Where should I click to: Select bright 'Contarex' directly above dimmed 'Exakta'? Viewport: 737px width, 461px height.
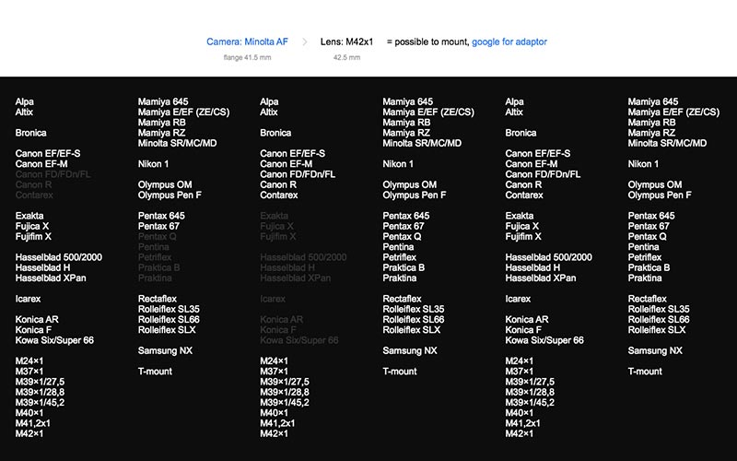pyautogui.click(x=279, y=195)
